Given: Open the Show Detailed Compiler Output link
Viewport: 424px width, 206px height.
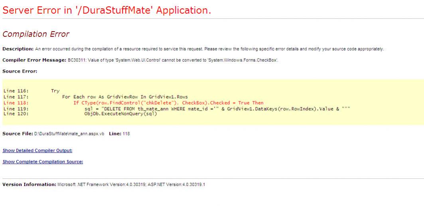Looking at the screenshot, I should 37,151.
